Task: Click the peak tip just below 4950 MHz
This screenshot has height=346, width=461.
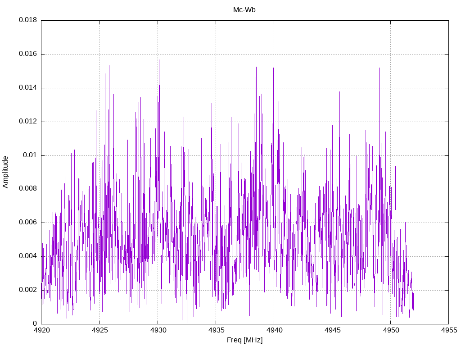Action: (379, 68)
